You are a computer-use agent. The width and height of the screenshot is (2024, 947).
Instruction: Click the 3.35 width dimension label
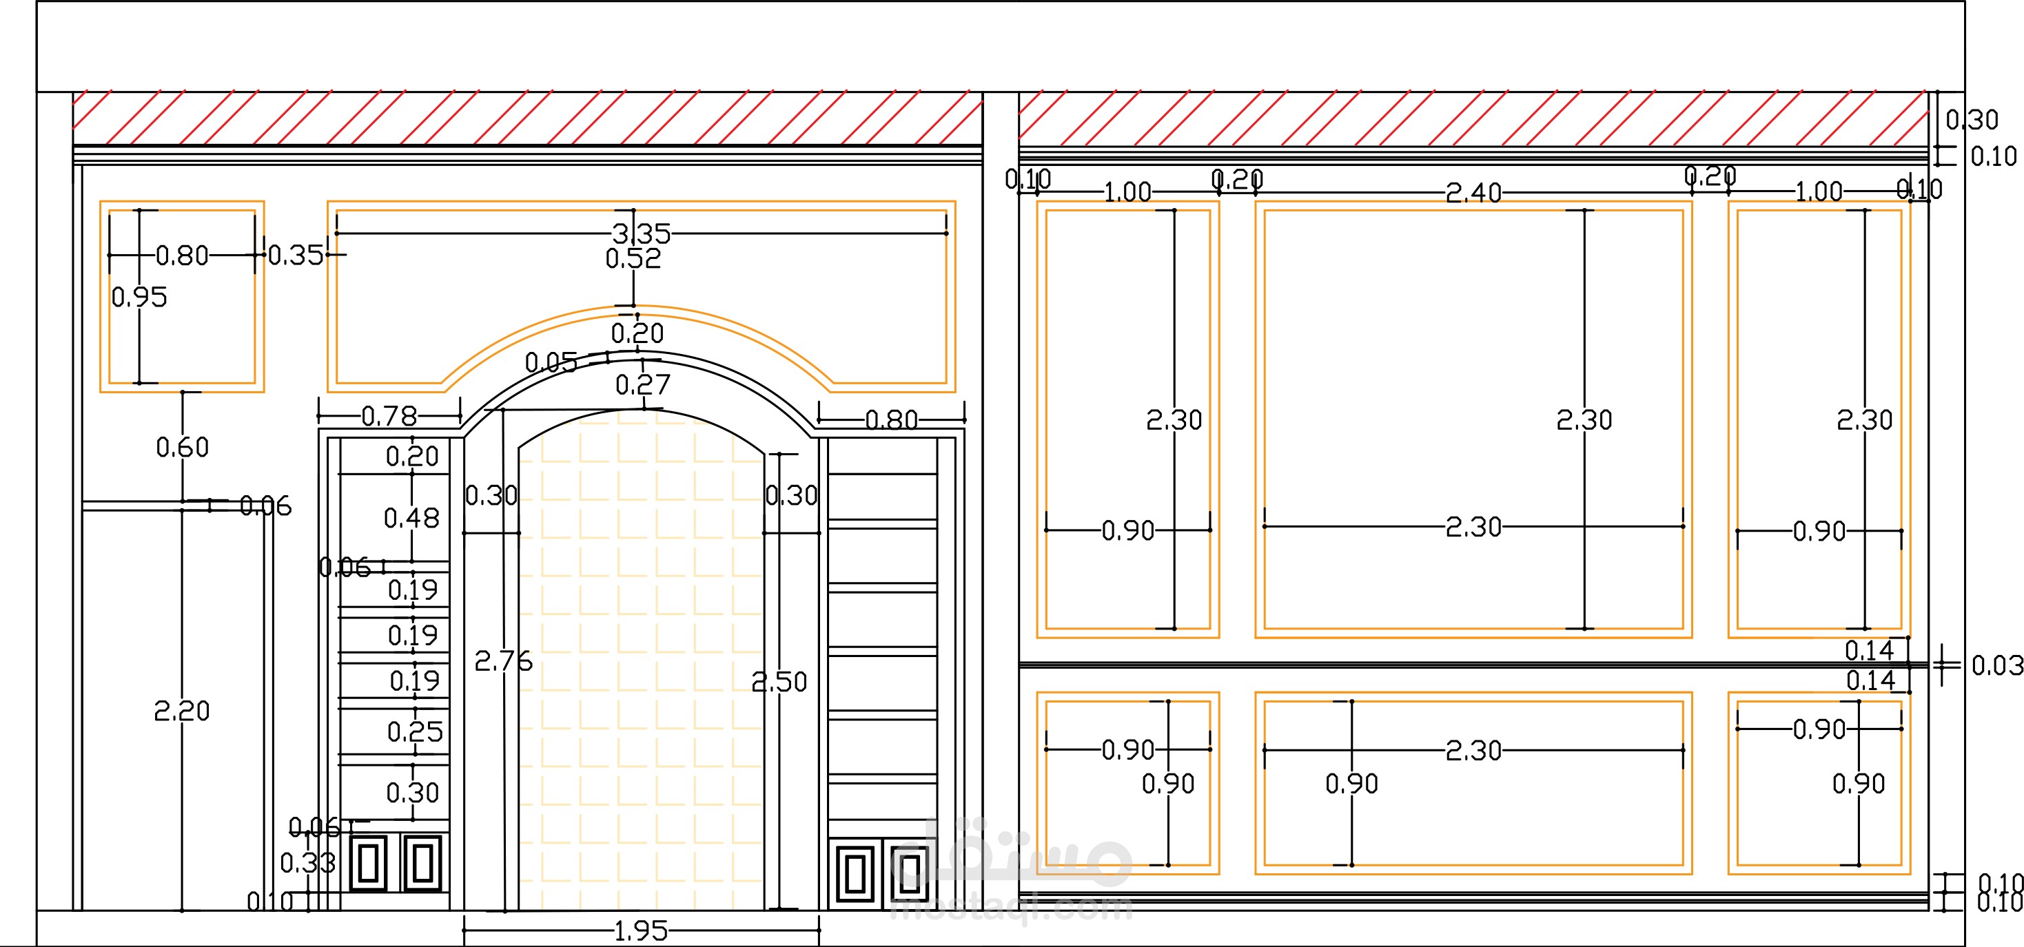641,233
